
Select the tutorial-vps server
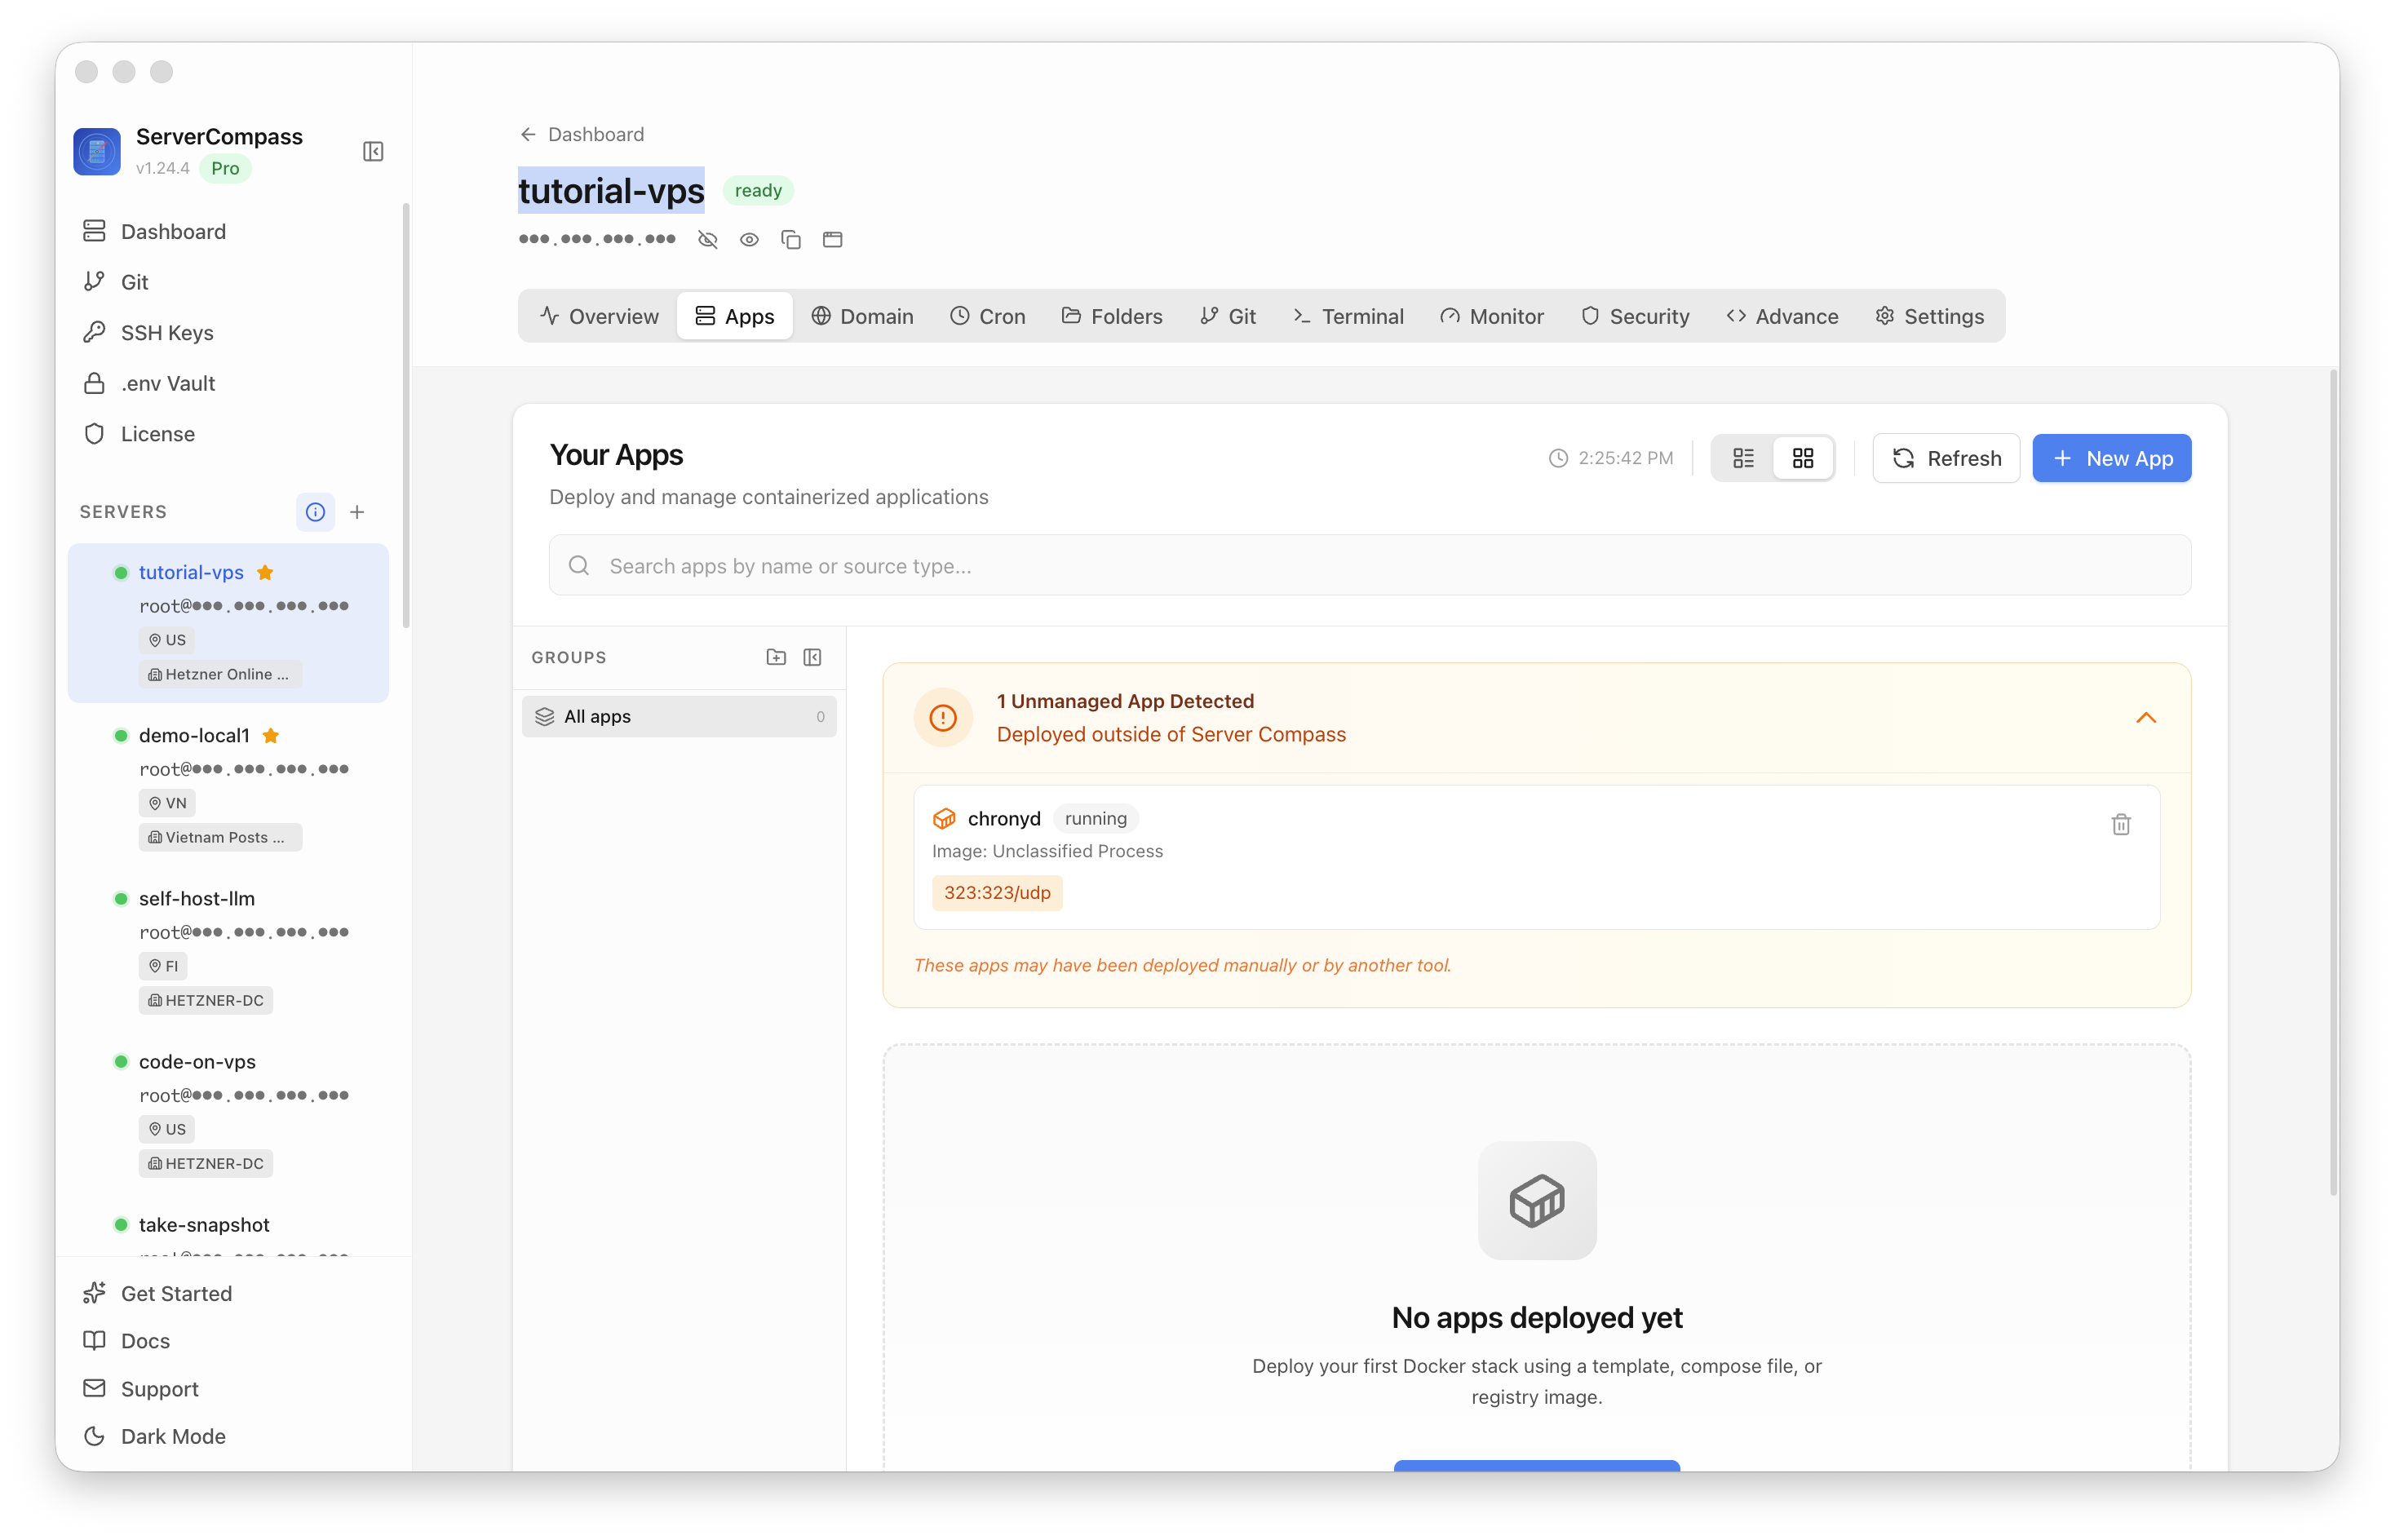click(228, 622)
